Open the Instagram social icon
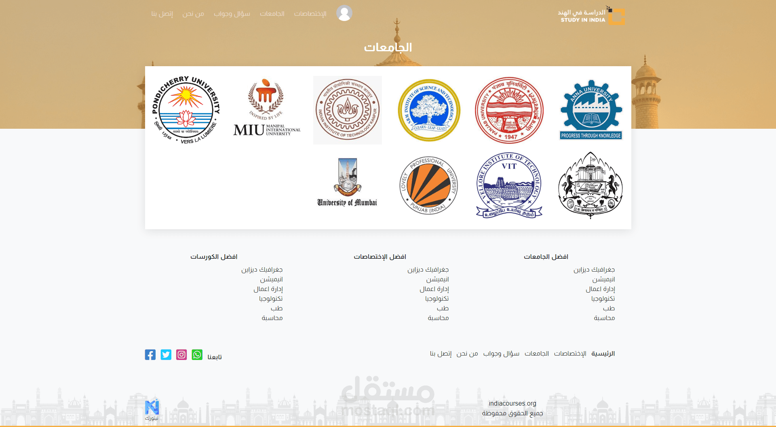Image resolution: width=776 pixels, height=427 pixels. pyautogui.click(x=181, y=355)
